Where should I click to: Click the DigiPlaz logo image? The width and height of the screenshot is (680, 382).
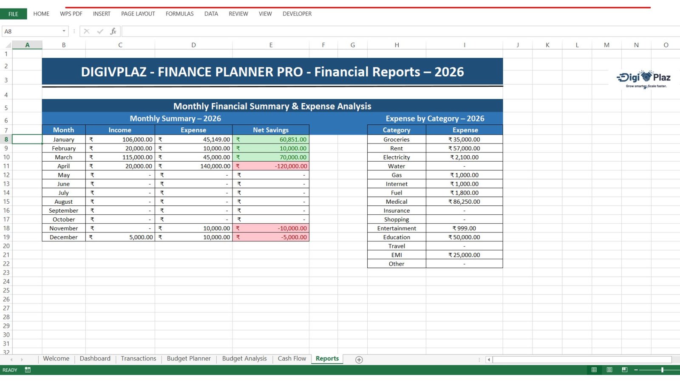click(x=643, y=79)
